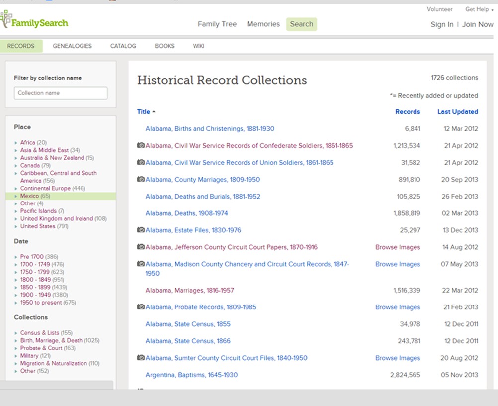Filter by Migration & Naturalization collections
Screen dimensions: 498x406
click(x=60, y=363)
